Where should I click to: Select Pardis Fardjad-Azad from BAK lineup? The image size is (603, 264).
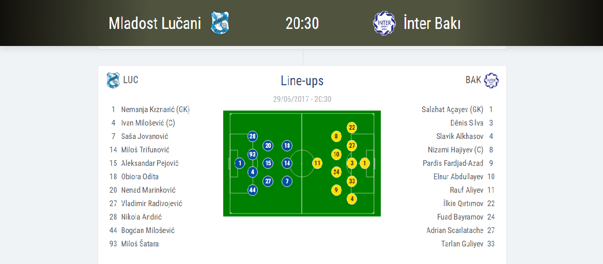click(x=453, y=163)
